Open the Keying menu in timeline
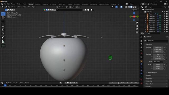The image size is (169, 95). tap(16, 83)
